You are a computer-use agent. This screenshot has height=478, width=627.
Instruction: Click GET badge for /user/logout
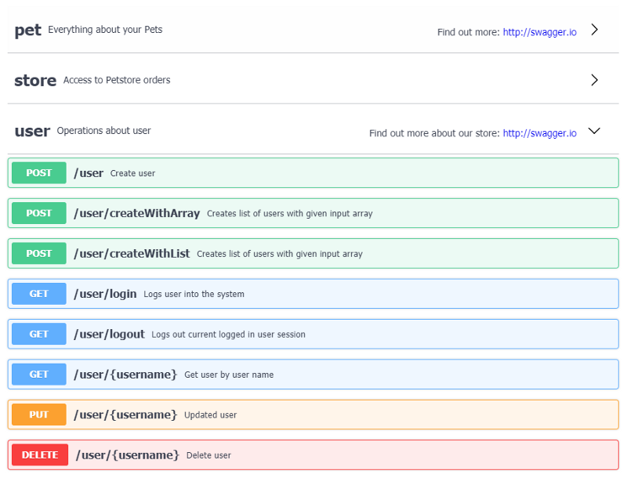click(39, 334)
